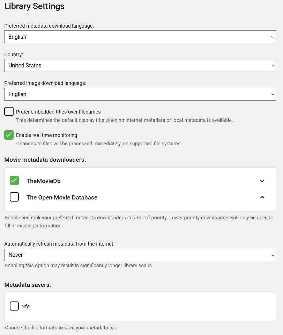Uncheck TheMovieDb metadata downloader
The width and height of the screenshot is (283, 335).
pos(14,181)
